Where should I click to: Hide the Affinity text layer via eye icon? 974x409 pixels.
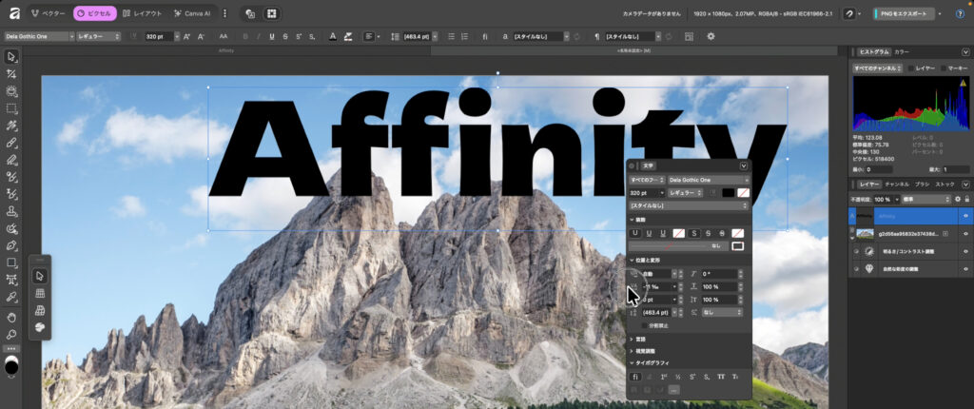click(965, 216)
